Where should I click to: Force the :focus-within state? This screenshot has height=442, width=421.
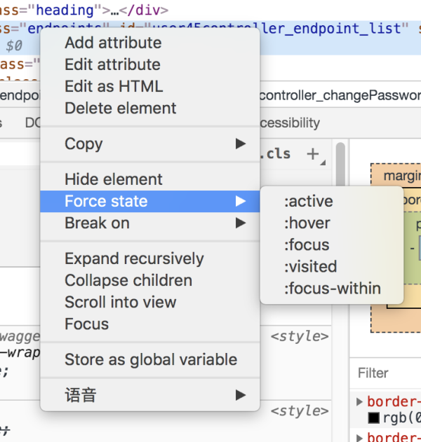pyautogui.click(x=332, y=289)
